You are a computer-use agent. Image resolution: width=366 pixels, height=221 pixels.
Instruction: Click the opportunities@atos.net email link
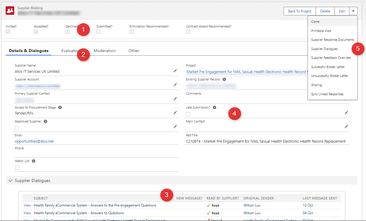click(x=34, y=141)
